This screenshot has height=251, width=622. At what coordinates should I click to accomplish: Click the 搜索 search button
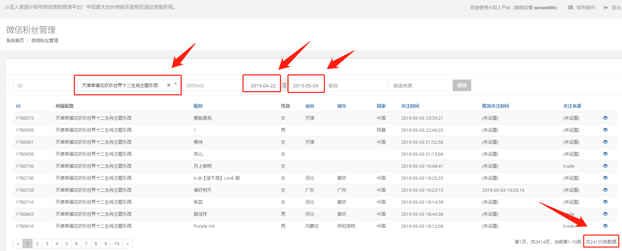pyautogui.click(x=462, y=85)
